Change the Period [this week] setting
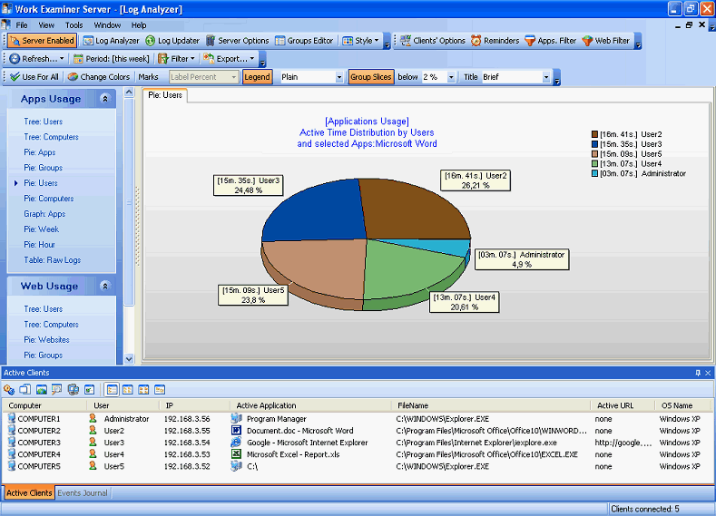 click(x=112, y=59)
